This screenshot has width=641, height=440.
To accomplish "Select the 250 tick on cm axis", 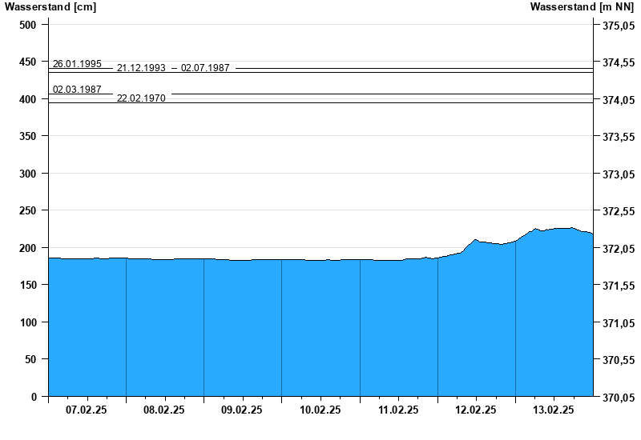I will point(28,210).
